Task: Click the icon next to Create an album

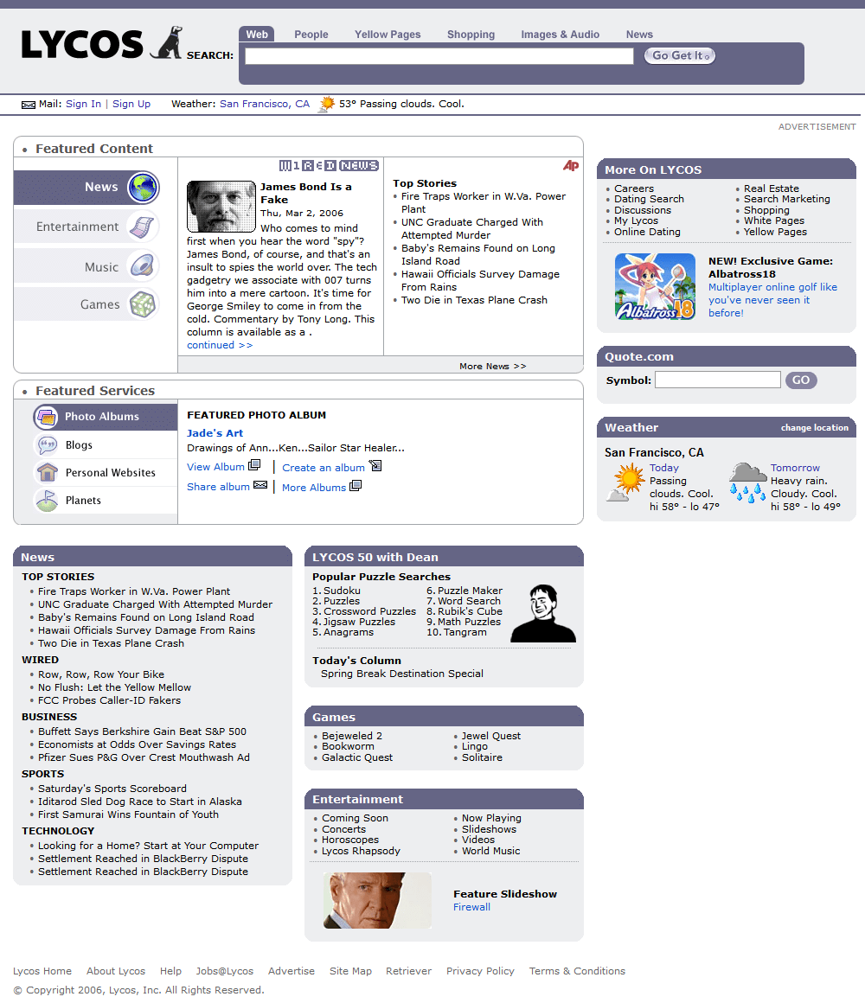Action: pos(375,466)
